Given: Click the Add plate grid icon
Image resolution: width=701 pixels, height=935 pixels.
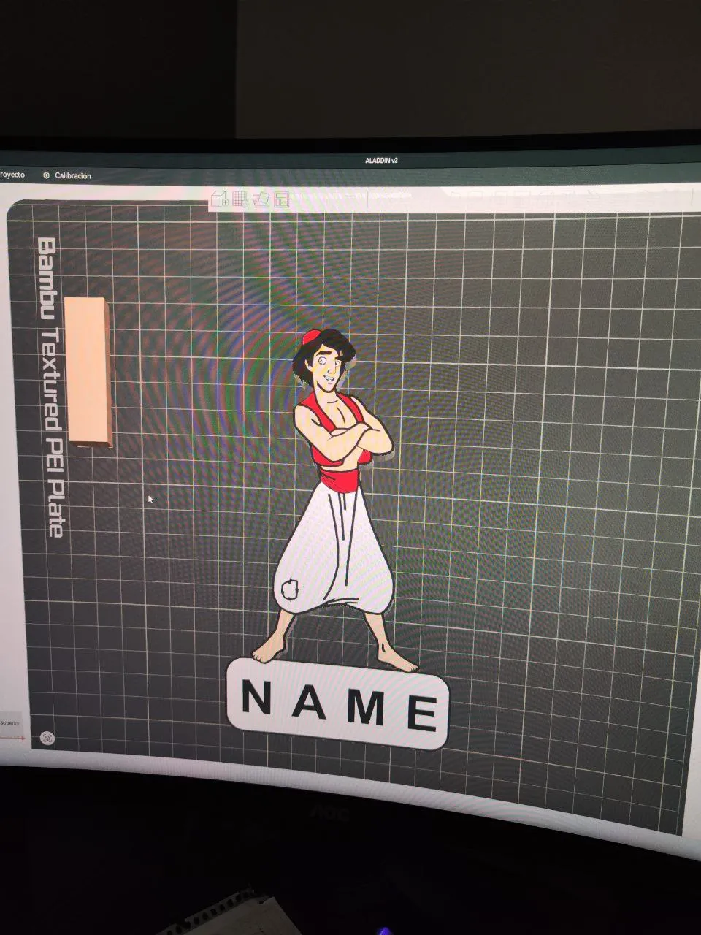Looking at the screenshot, I should click(241, 198).
